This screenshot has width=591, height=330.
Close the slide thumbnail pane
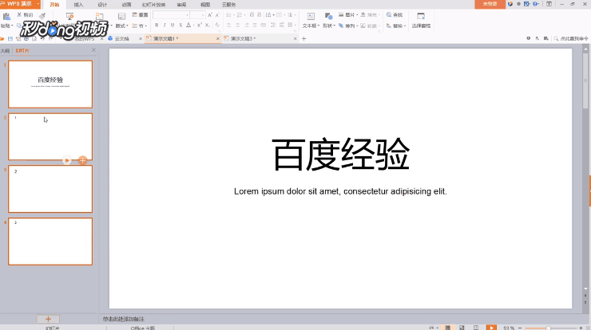[93, 50]
